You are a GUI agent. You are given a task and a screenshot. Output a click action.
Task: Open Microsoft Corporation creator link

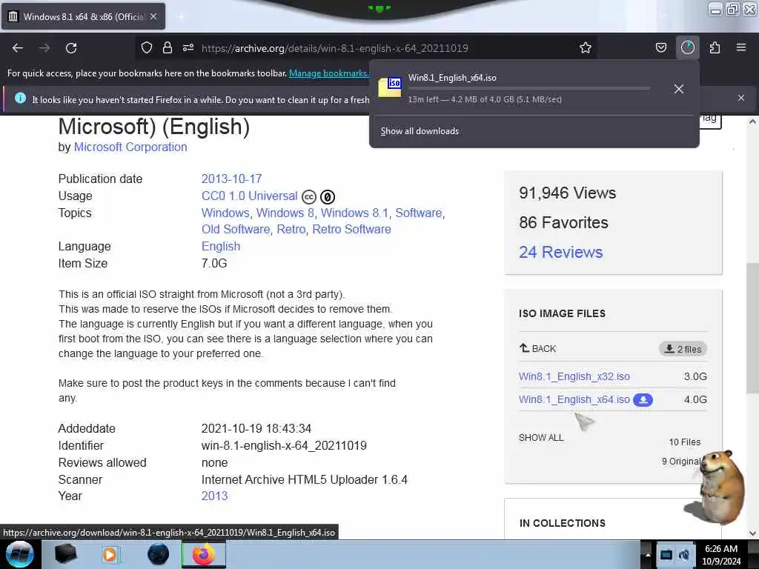130,147
